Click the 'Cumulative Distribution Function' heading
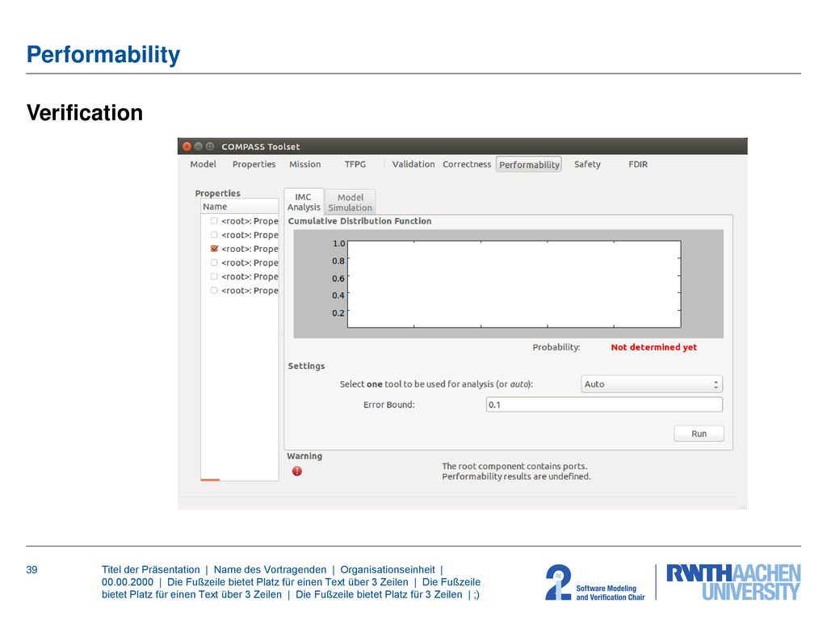 [x=359, y=221]
